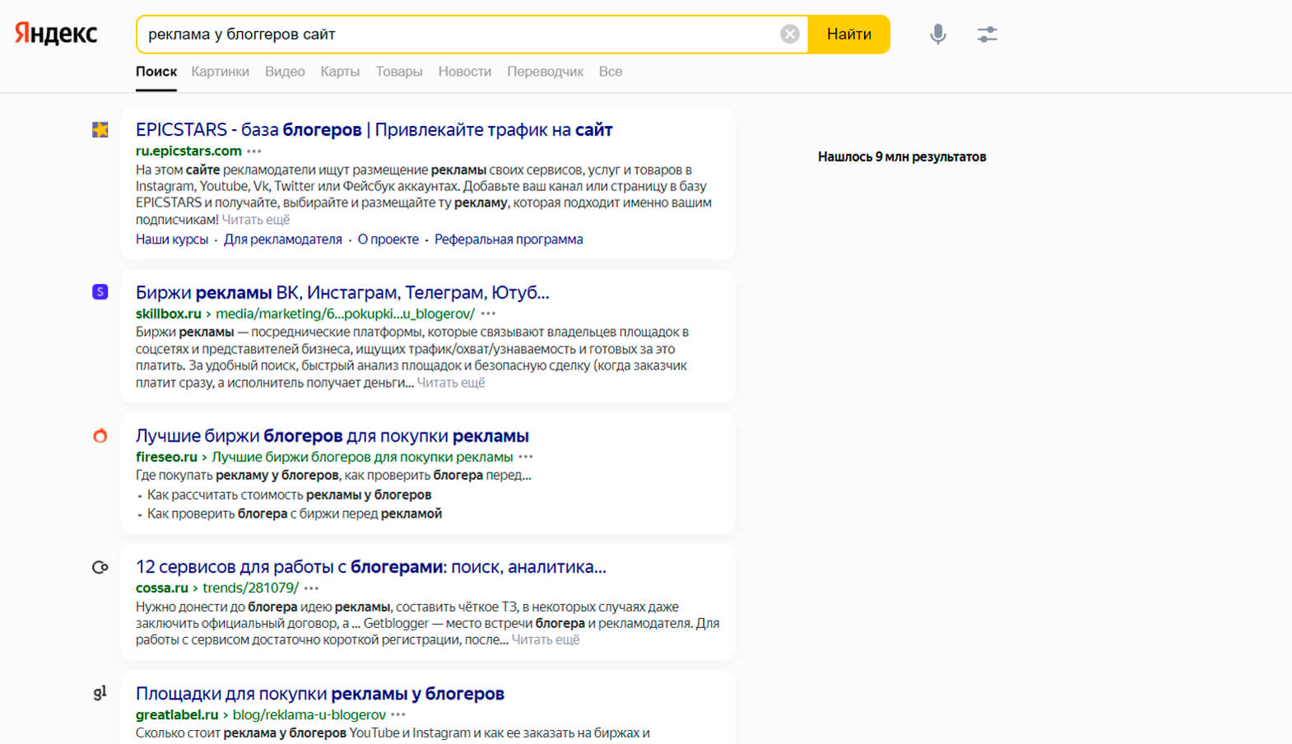This screenshot has height=744, width=1292.
Task: Switch to the Видео tab
Action: pos(285,72)
